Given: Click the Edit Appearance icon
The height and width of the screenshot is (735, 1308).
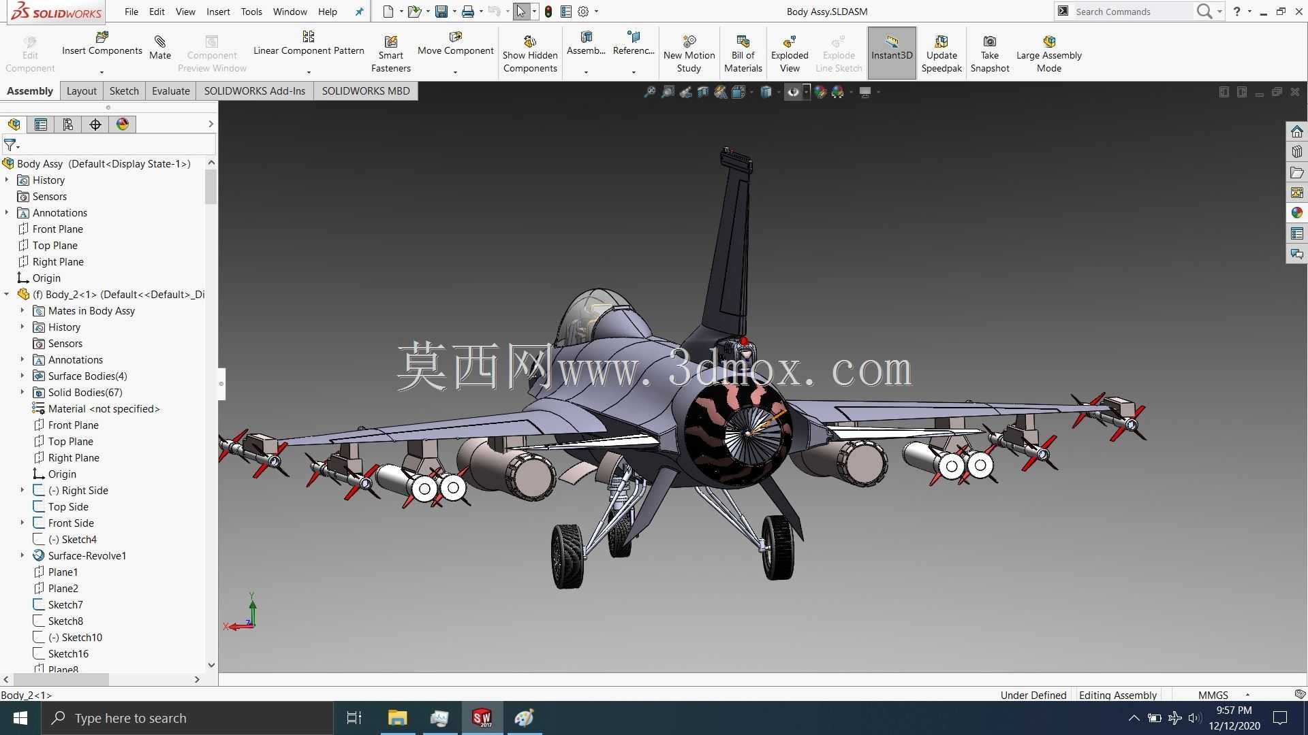Looking at the screenshot, I should coord(820,92).
